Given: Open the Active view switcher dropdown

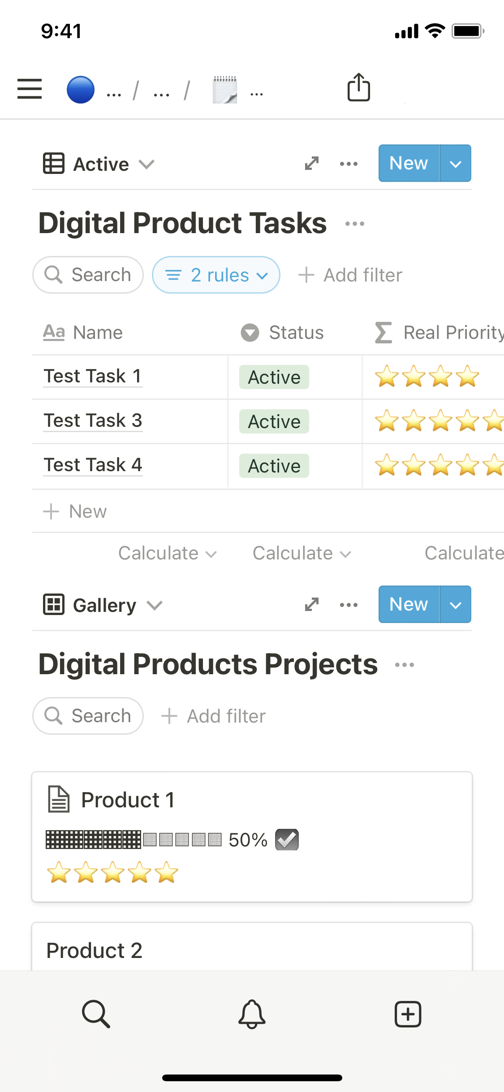Looking at the screenshot, I should tap(99, 164).
